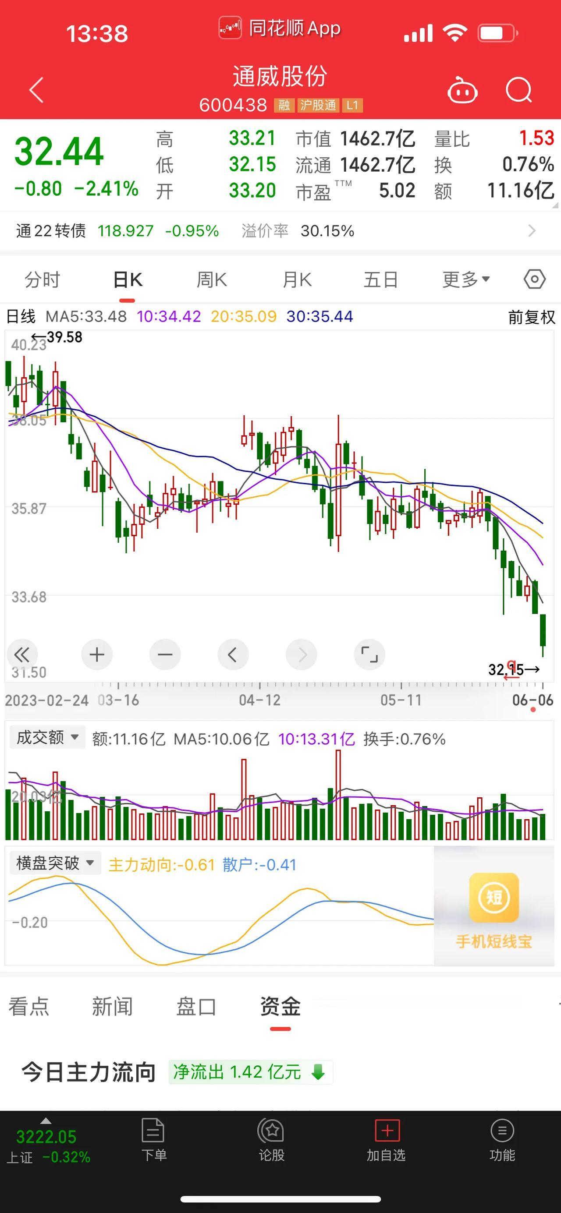Zoom in the K-line chart with plus
This screenshot has width=561, height=1213.
tap(97, 654)
